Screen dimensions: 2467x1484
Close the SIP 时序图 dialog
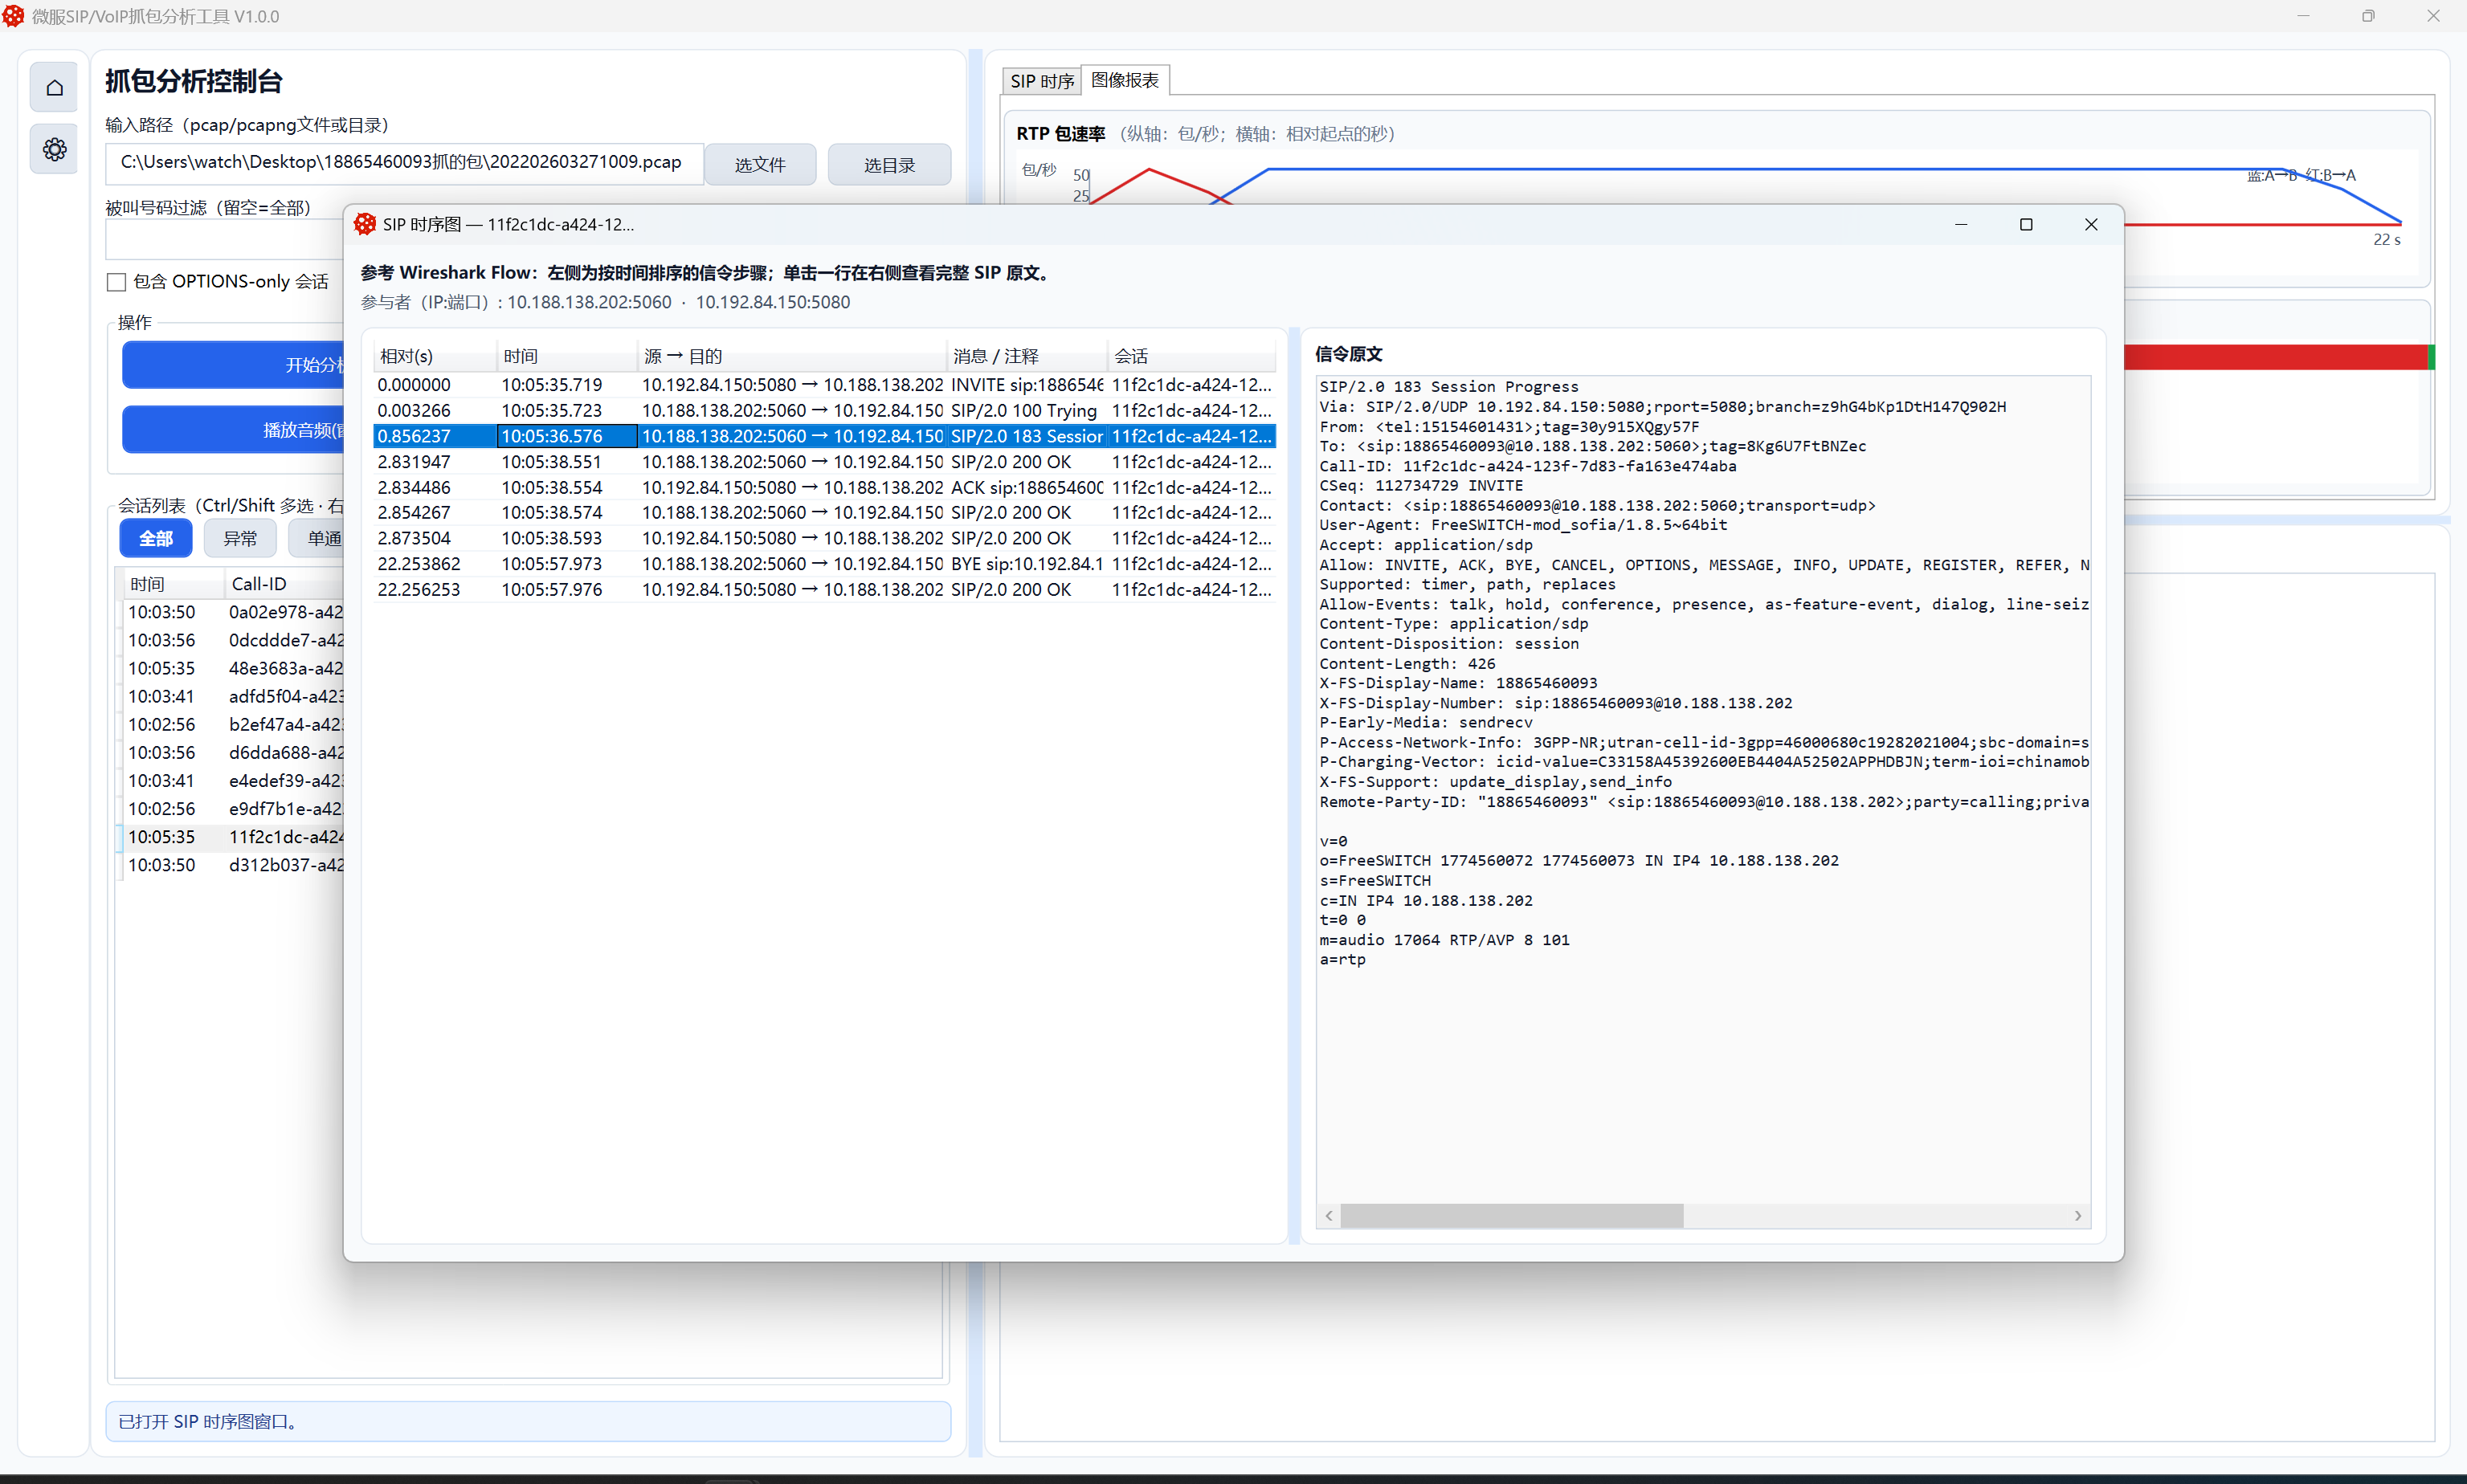[2091, 224]
